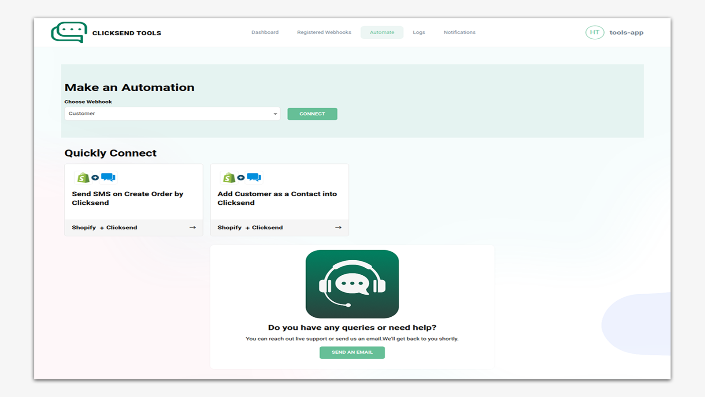The image size is (705, 397).
Task: Switch to the Logs tab
Action: click(x=419, y=32)
